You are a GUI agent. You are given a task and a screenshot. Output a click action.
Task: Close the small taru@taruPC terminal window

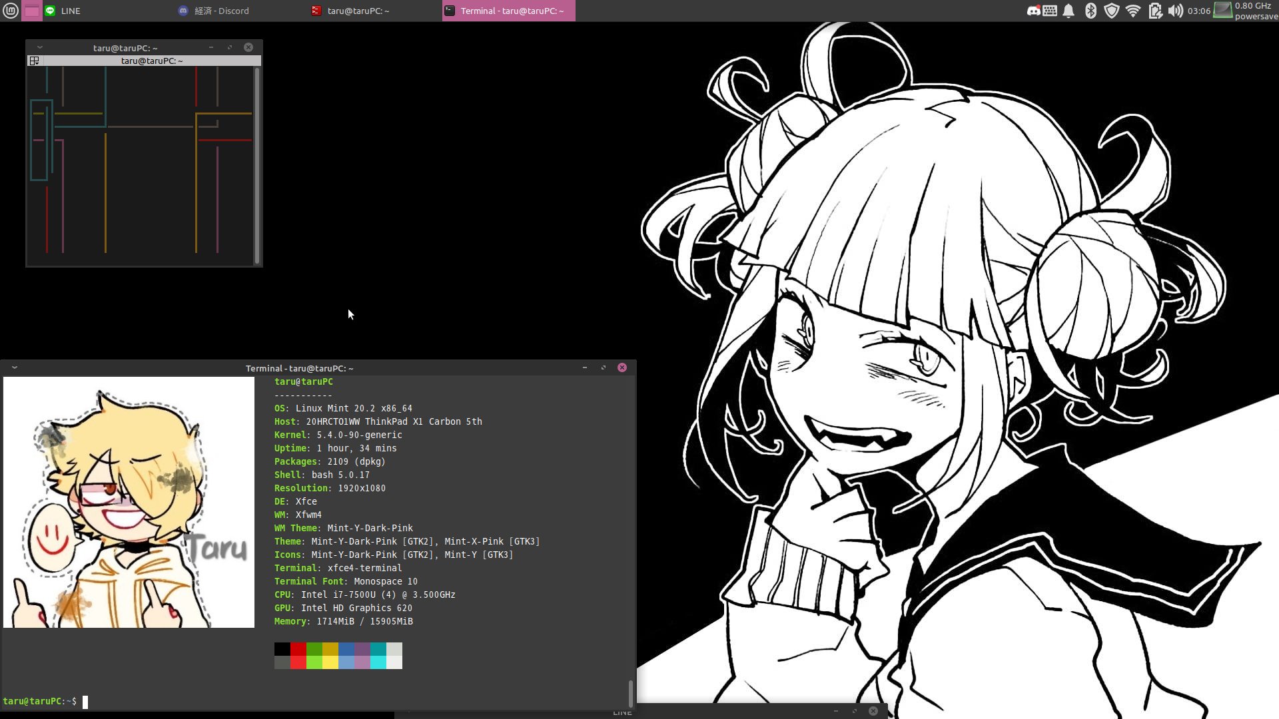coord(248,47)
